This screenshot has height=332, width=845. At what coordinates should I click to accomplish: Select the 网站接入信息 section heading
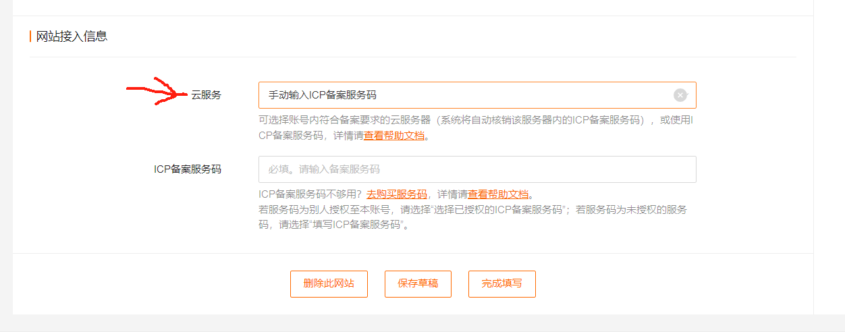pyautogui.click(x=72, y=36)
